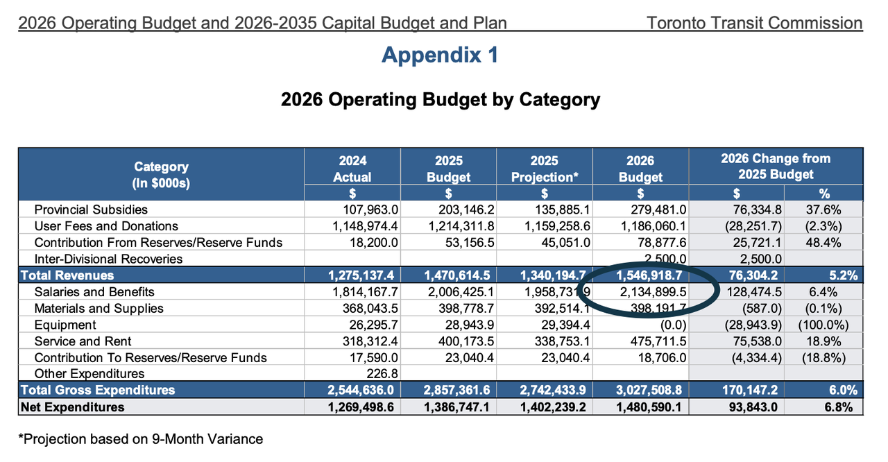Click the "2026 Operating Budget by Category" title
The height and width of the screenshot is (462, 888).
coord(440,100)
